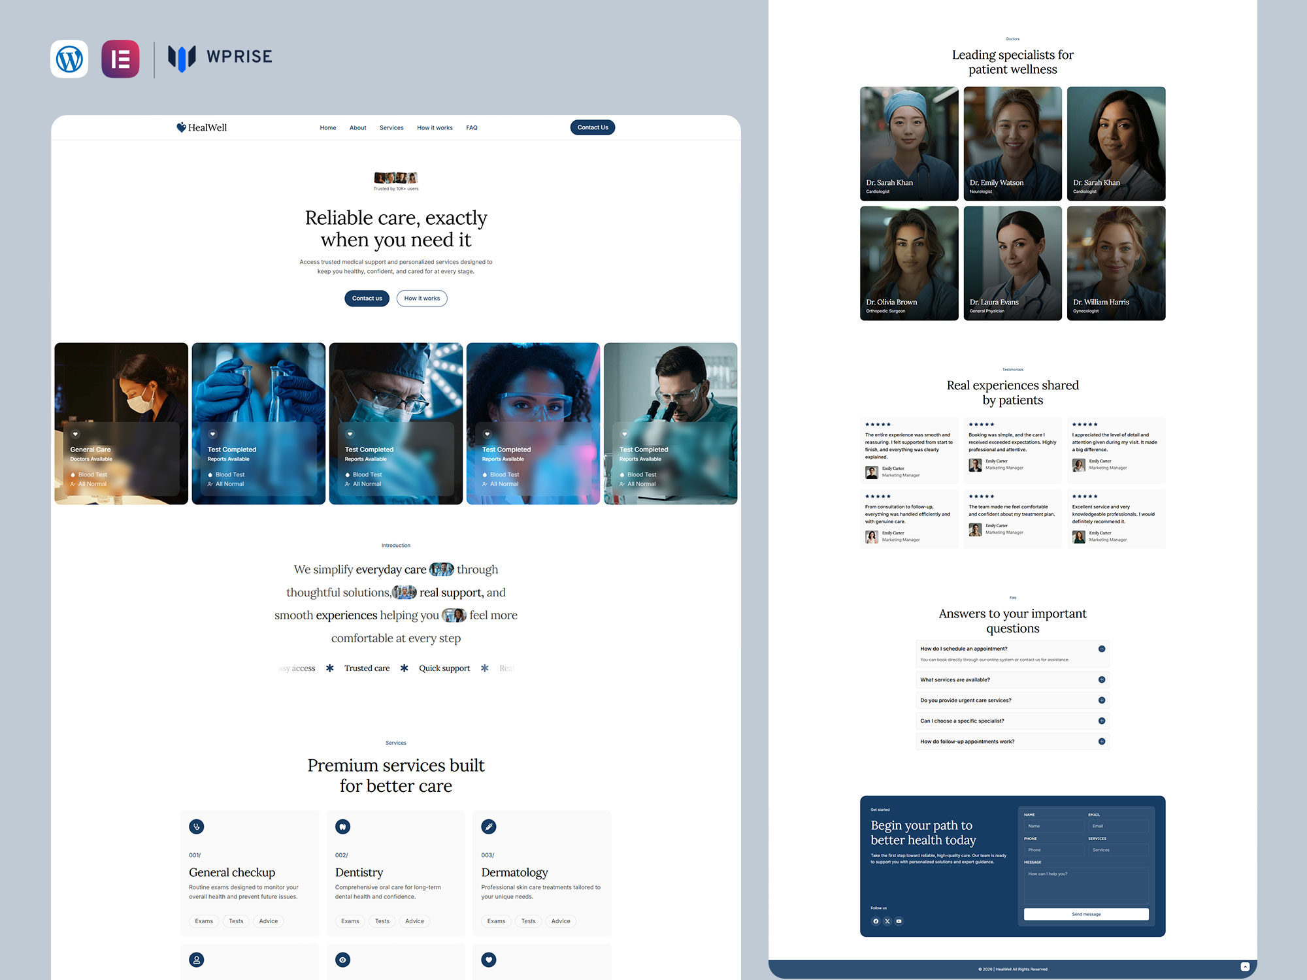Open the Services dropdown in contact form

tap(1117, 850)
